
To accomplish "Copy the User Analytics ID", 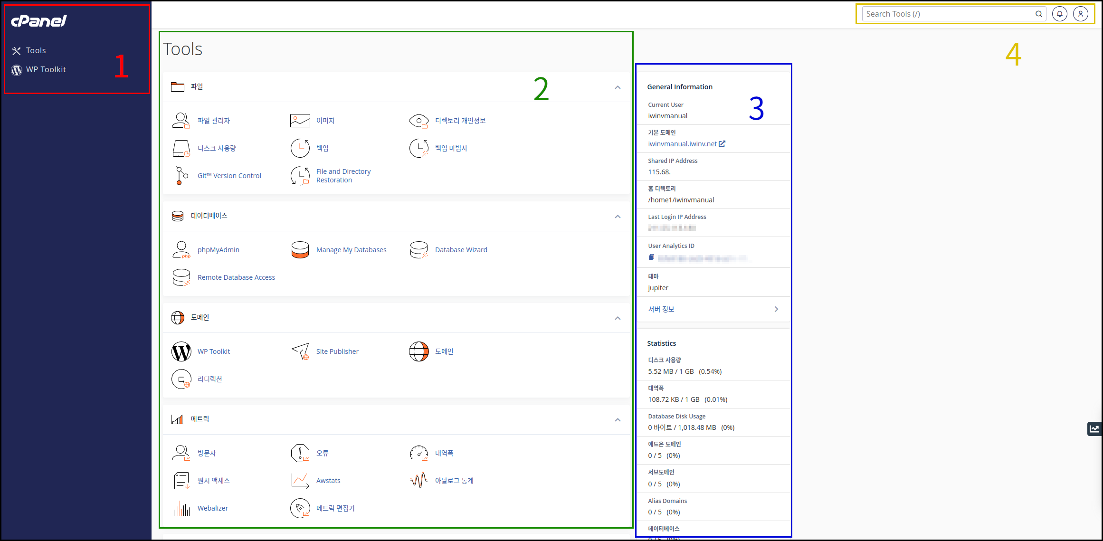I will (x=651, y=257).
